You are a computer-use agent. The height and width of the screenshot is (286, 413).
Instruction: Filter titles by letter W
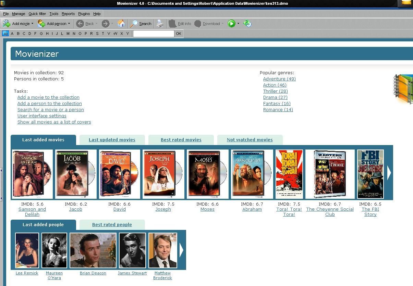tap(115, 34)
